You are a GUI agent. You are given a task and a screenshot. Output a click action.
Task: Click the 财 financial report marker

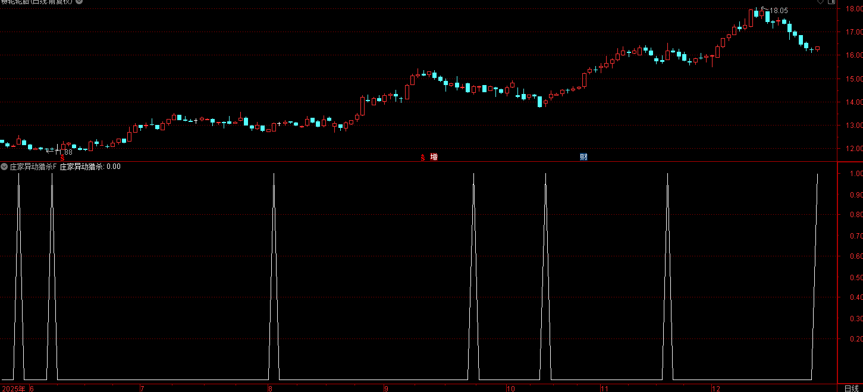click(584, 157)
